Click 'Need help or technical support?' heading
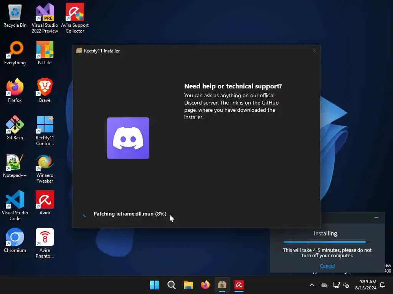Image resolution: width=393 pixels, height=294 pixels. (x=233, y=86)
